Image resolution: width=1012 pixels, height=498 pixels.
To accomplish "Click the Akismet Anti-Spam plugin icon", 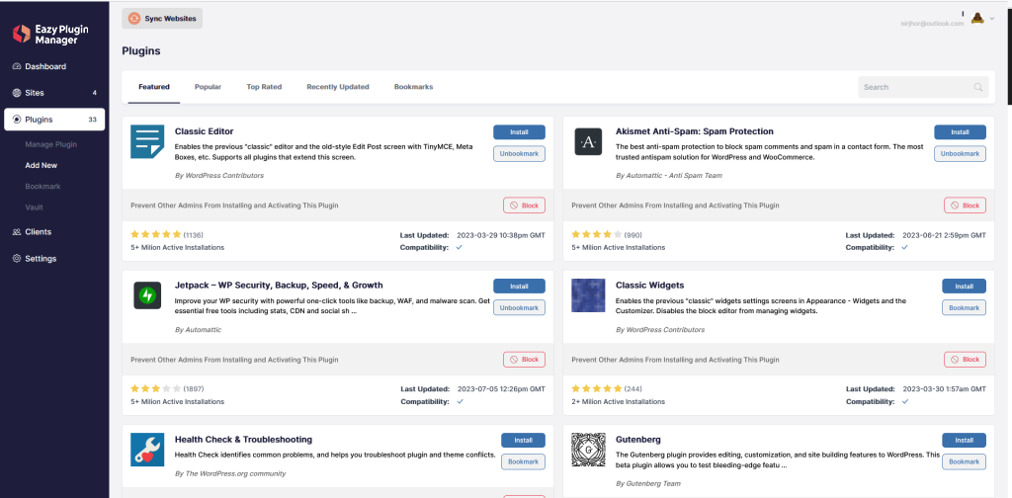I will coord(588,142).
